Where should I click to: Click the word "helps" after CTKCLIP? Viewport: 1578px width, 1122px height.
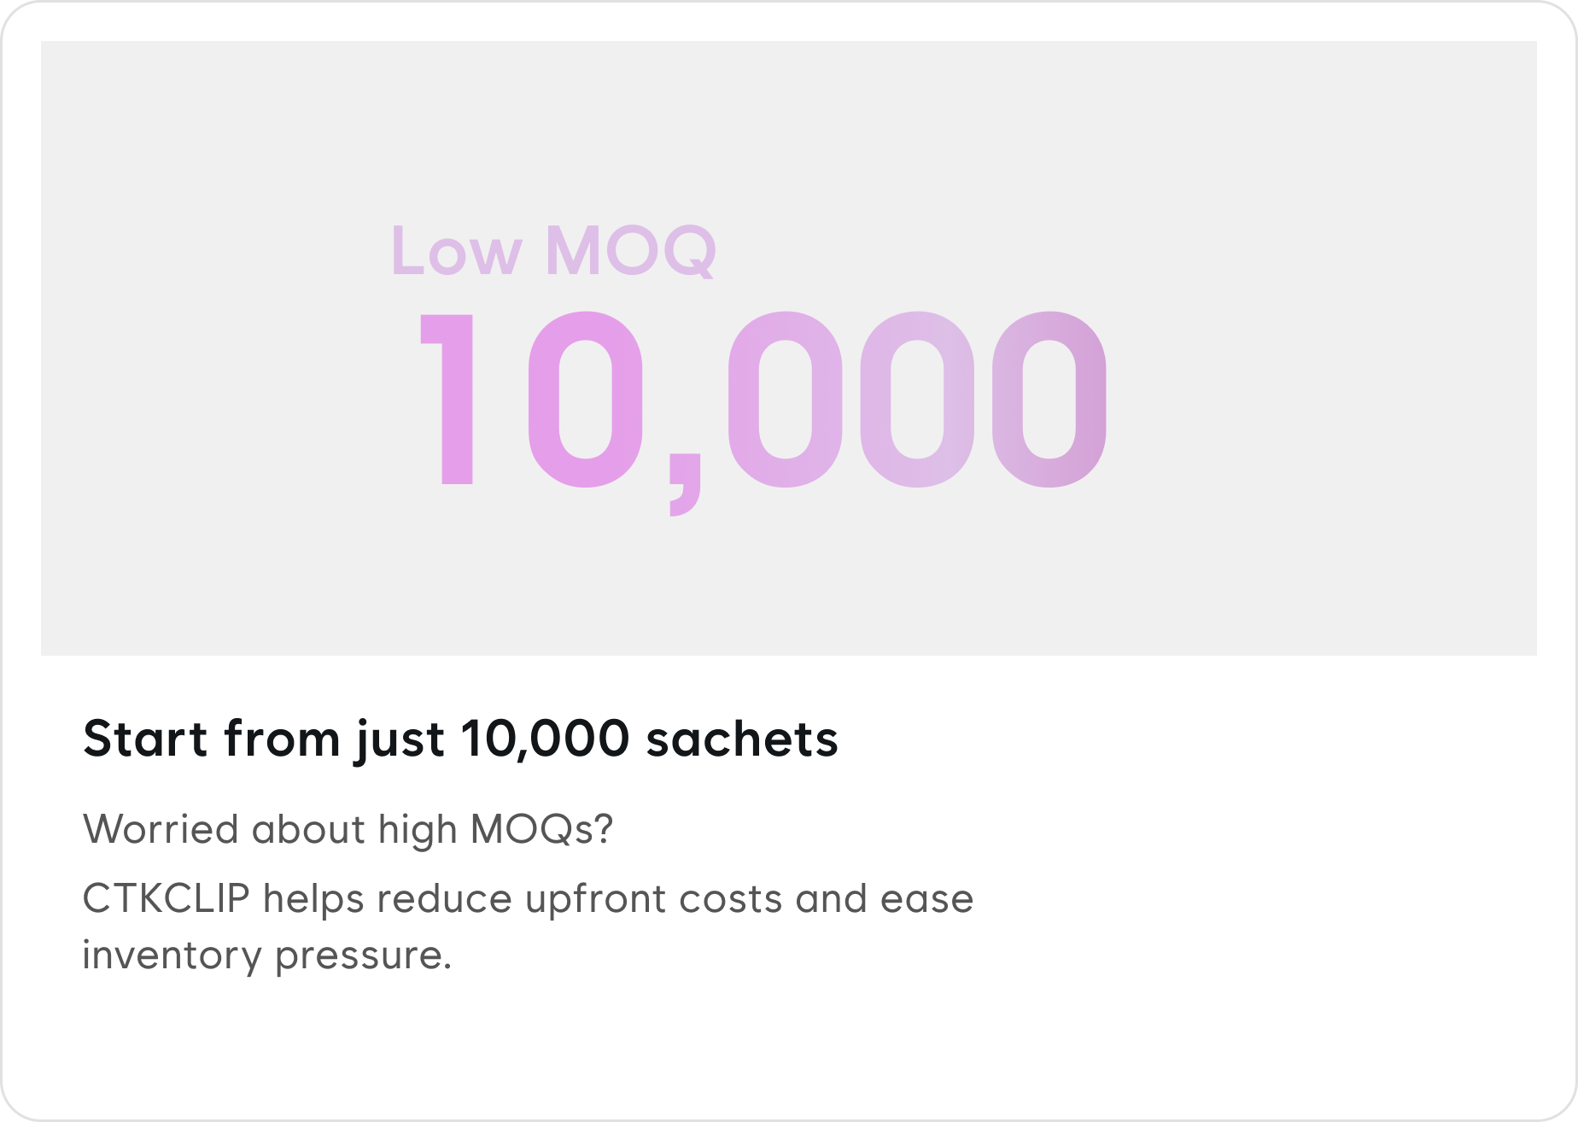(313, 899)
